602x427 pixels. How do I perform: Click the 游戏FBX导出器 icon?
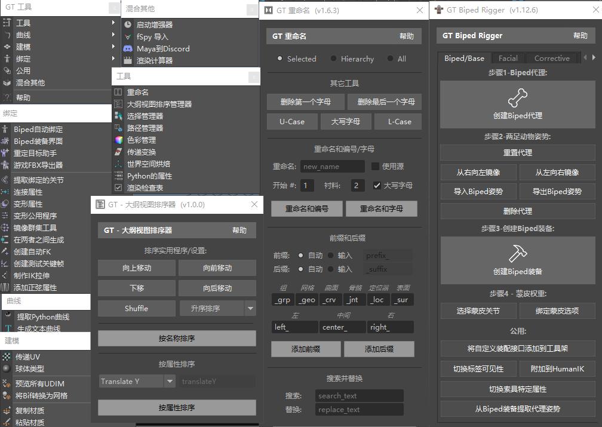pyautogui.click(x=5, y=165)
